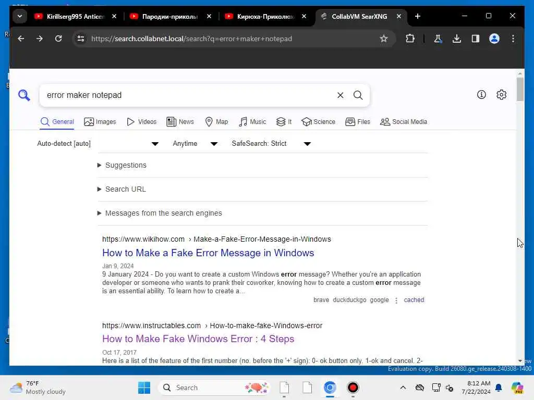Image resolution: width=534 pixels, height=400 pixels.
Task: Open the clock showing 8:12 AM
Action: [476, 387]
